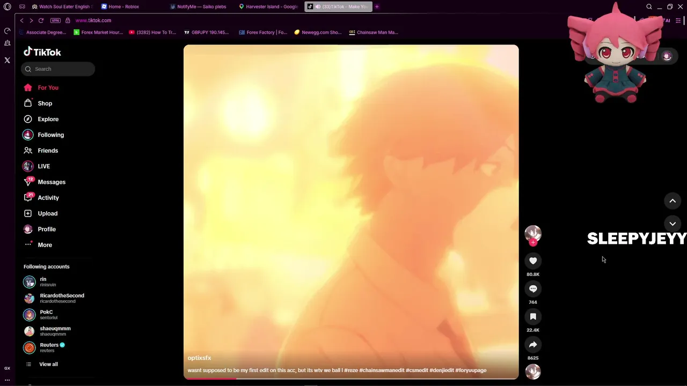Go to next video with down chevron
687x386 pixels.
coord(673,223)
